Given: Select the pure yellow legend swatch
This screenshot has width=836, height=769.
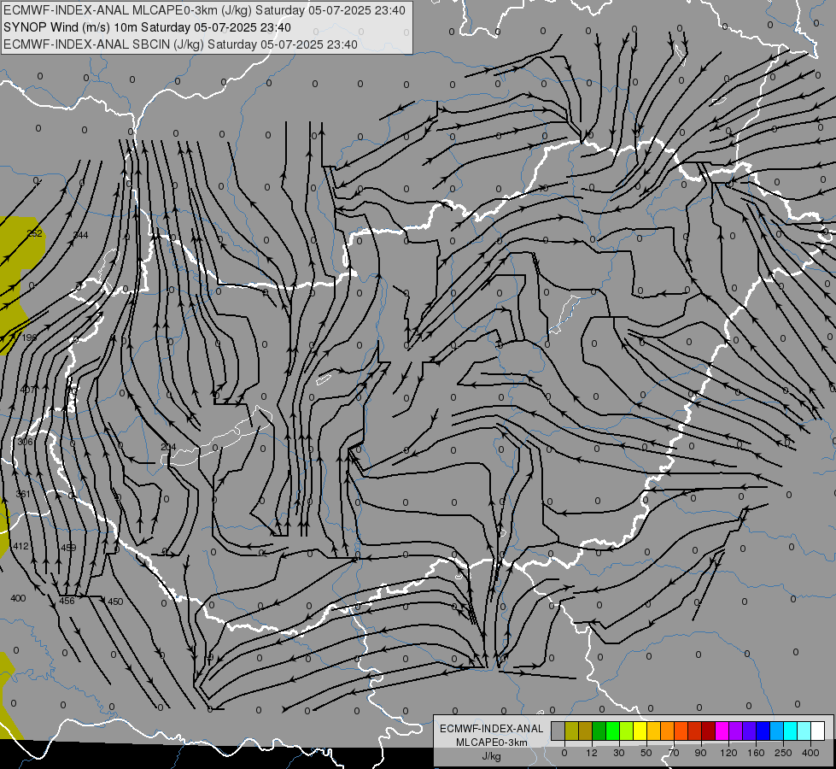Looking at the screenshot, I should click(640, 731).
